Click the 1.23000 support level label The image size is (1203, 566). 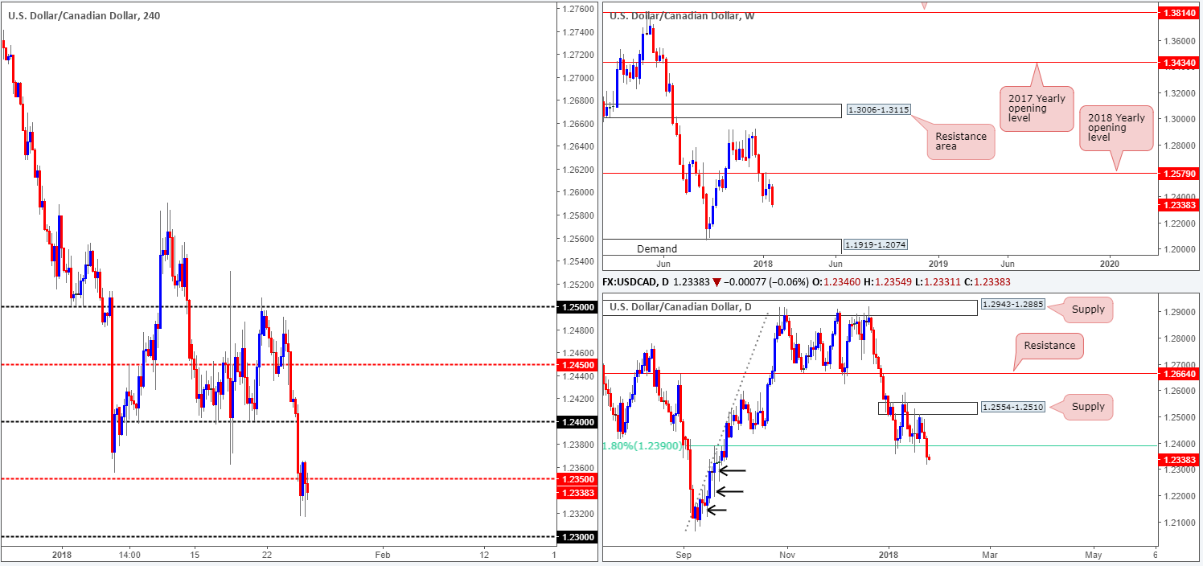coord(577,536)
